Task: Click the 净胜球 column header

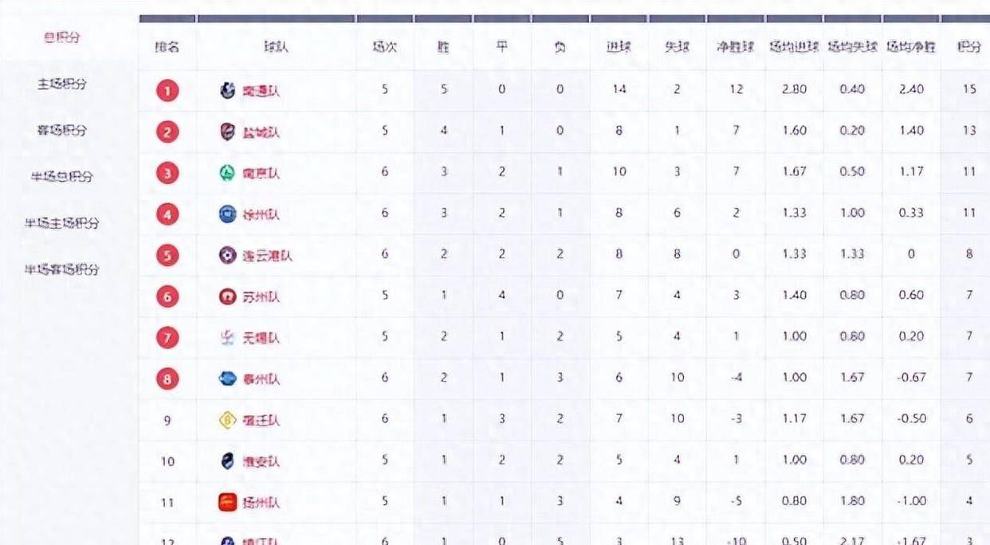Action: click(736, 47)
